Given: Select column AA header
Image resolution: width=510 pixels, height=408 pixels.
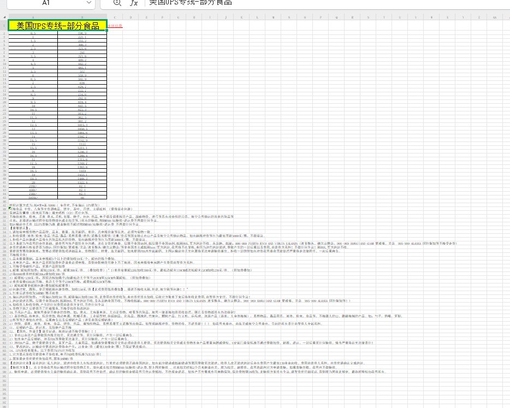Looking at the screenshot, I should point(495,17).
